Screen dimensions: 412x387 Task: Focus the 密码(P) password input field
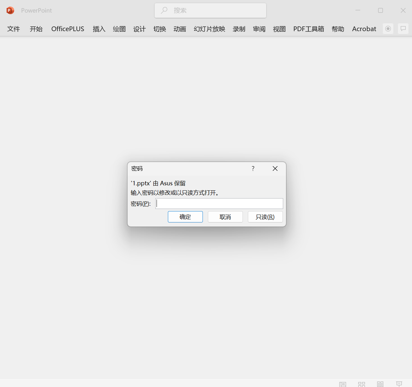click(219, 204)
